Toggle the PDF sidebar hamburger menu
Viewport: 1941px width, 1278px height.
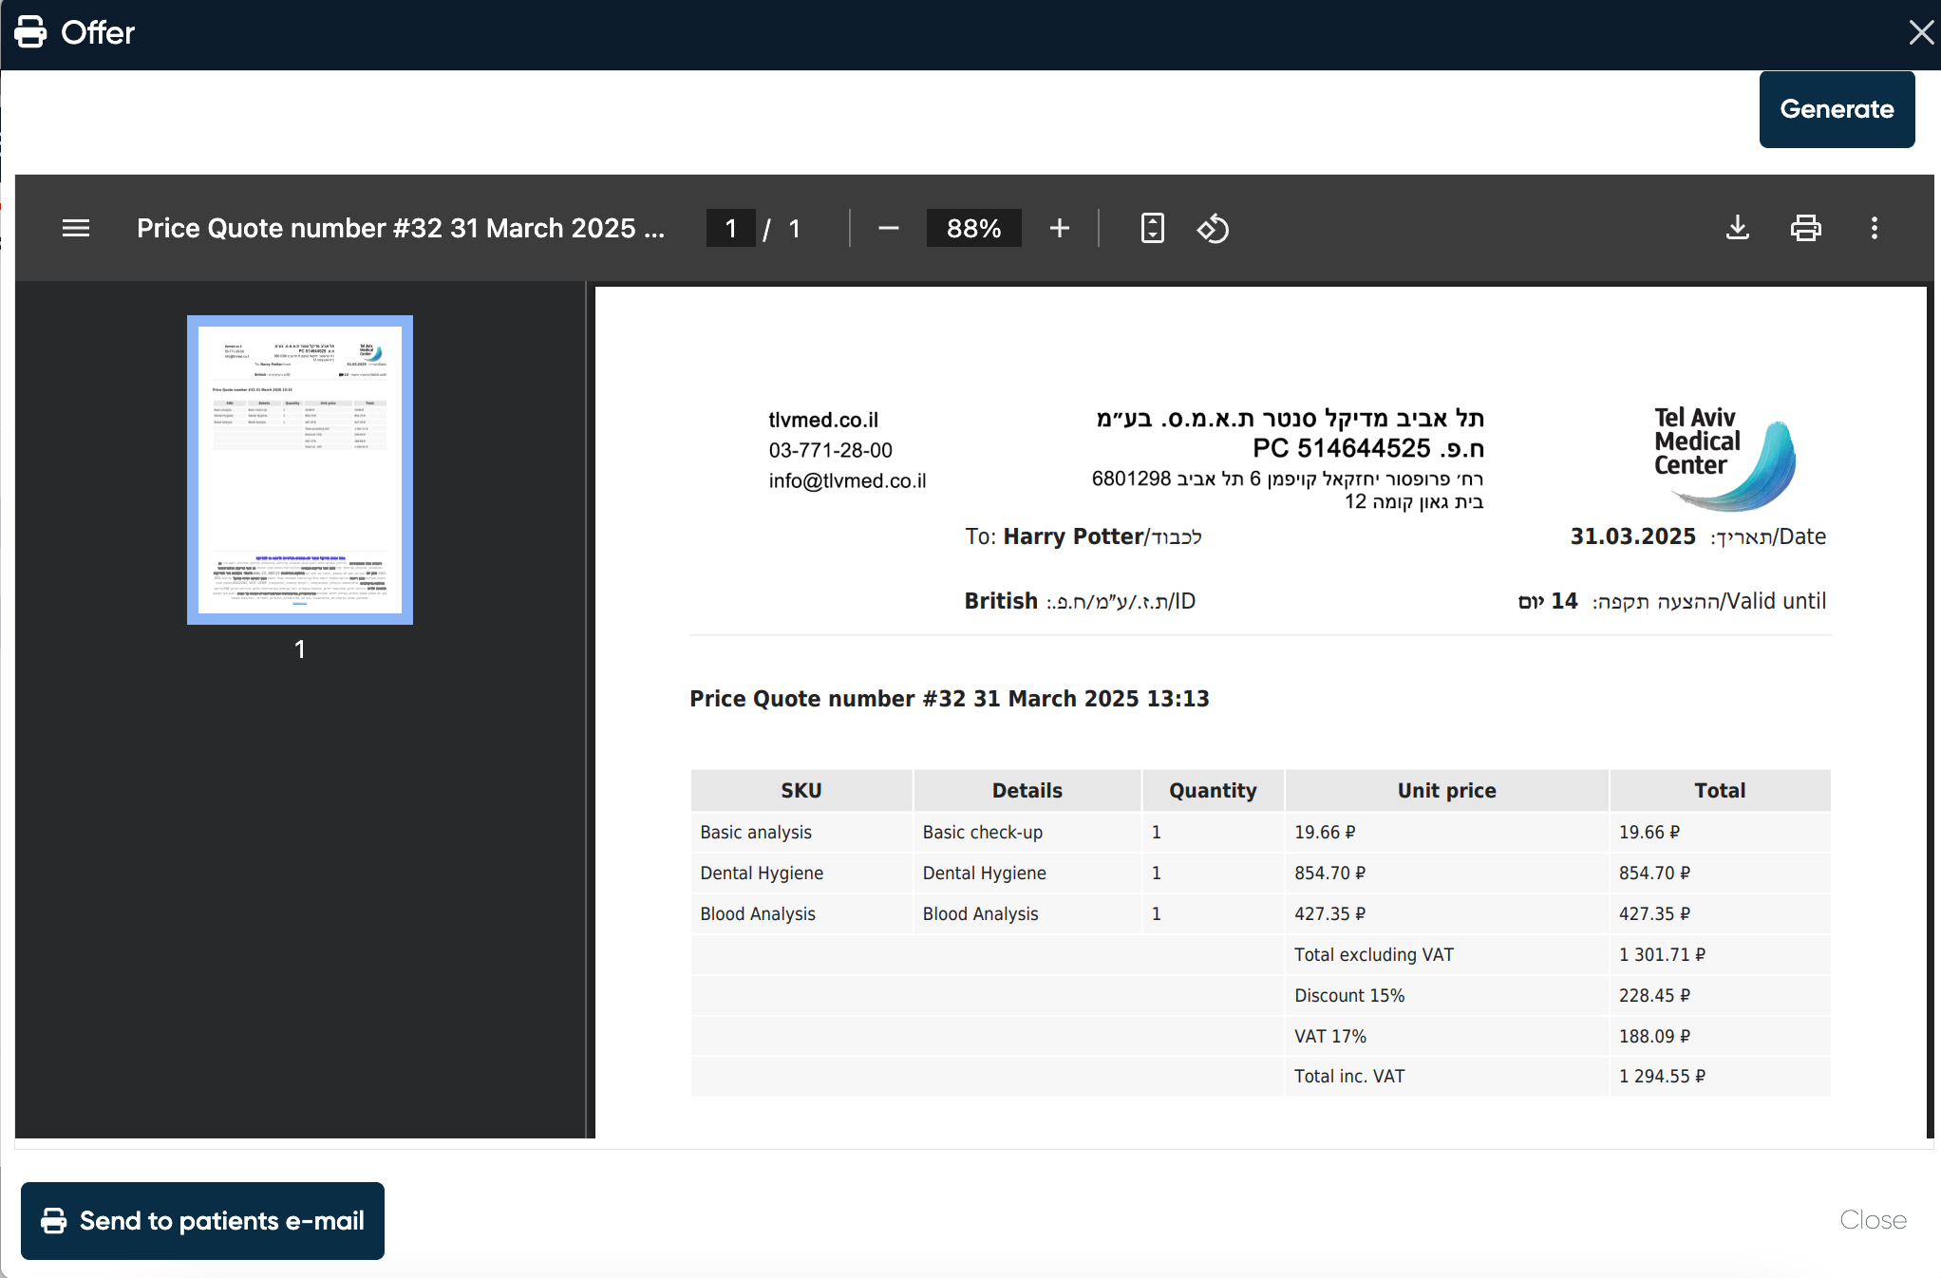[76, 228]
